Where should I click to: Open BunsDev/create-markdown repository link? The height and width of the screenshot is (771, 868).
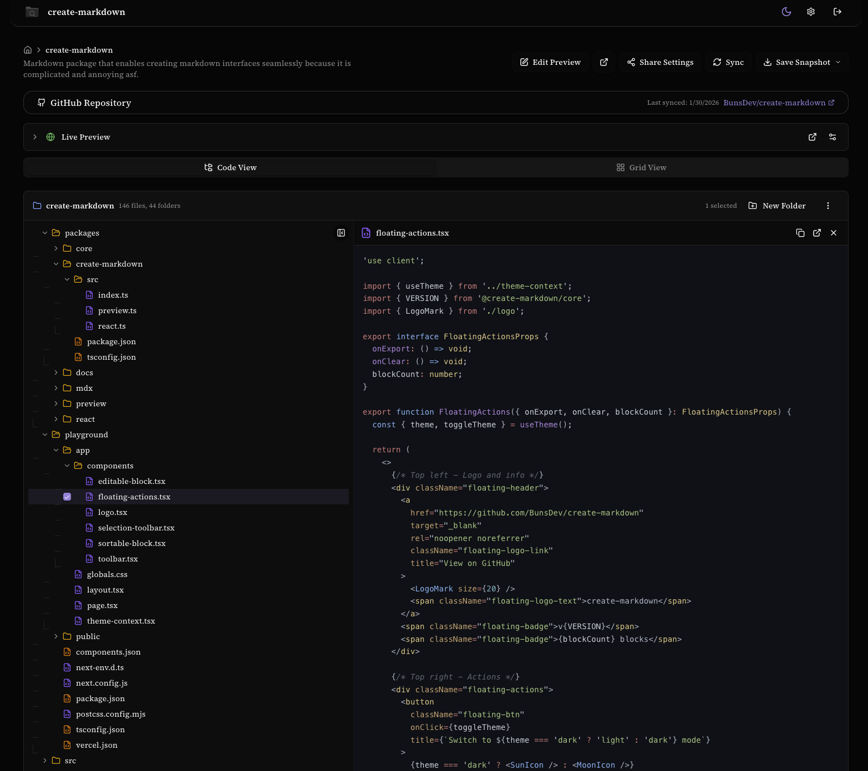pyautogui.click(x=779, y=103)
